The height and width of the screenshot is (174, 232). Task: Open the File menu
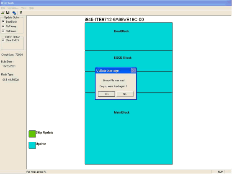[x=3, y=8]
